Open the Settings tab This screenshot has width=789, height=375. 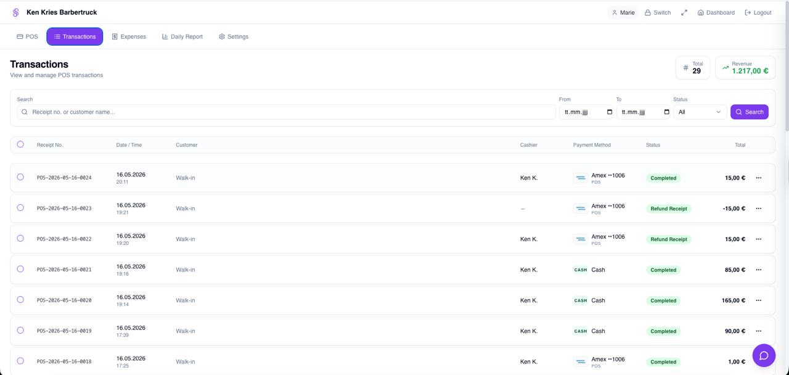tap(234, 36)
